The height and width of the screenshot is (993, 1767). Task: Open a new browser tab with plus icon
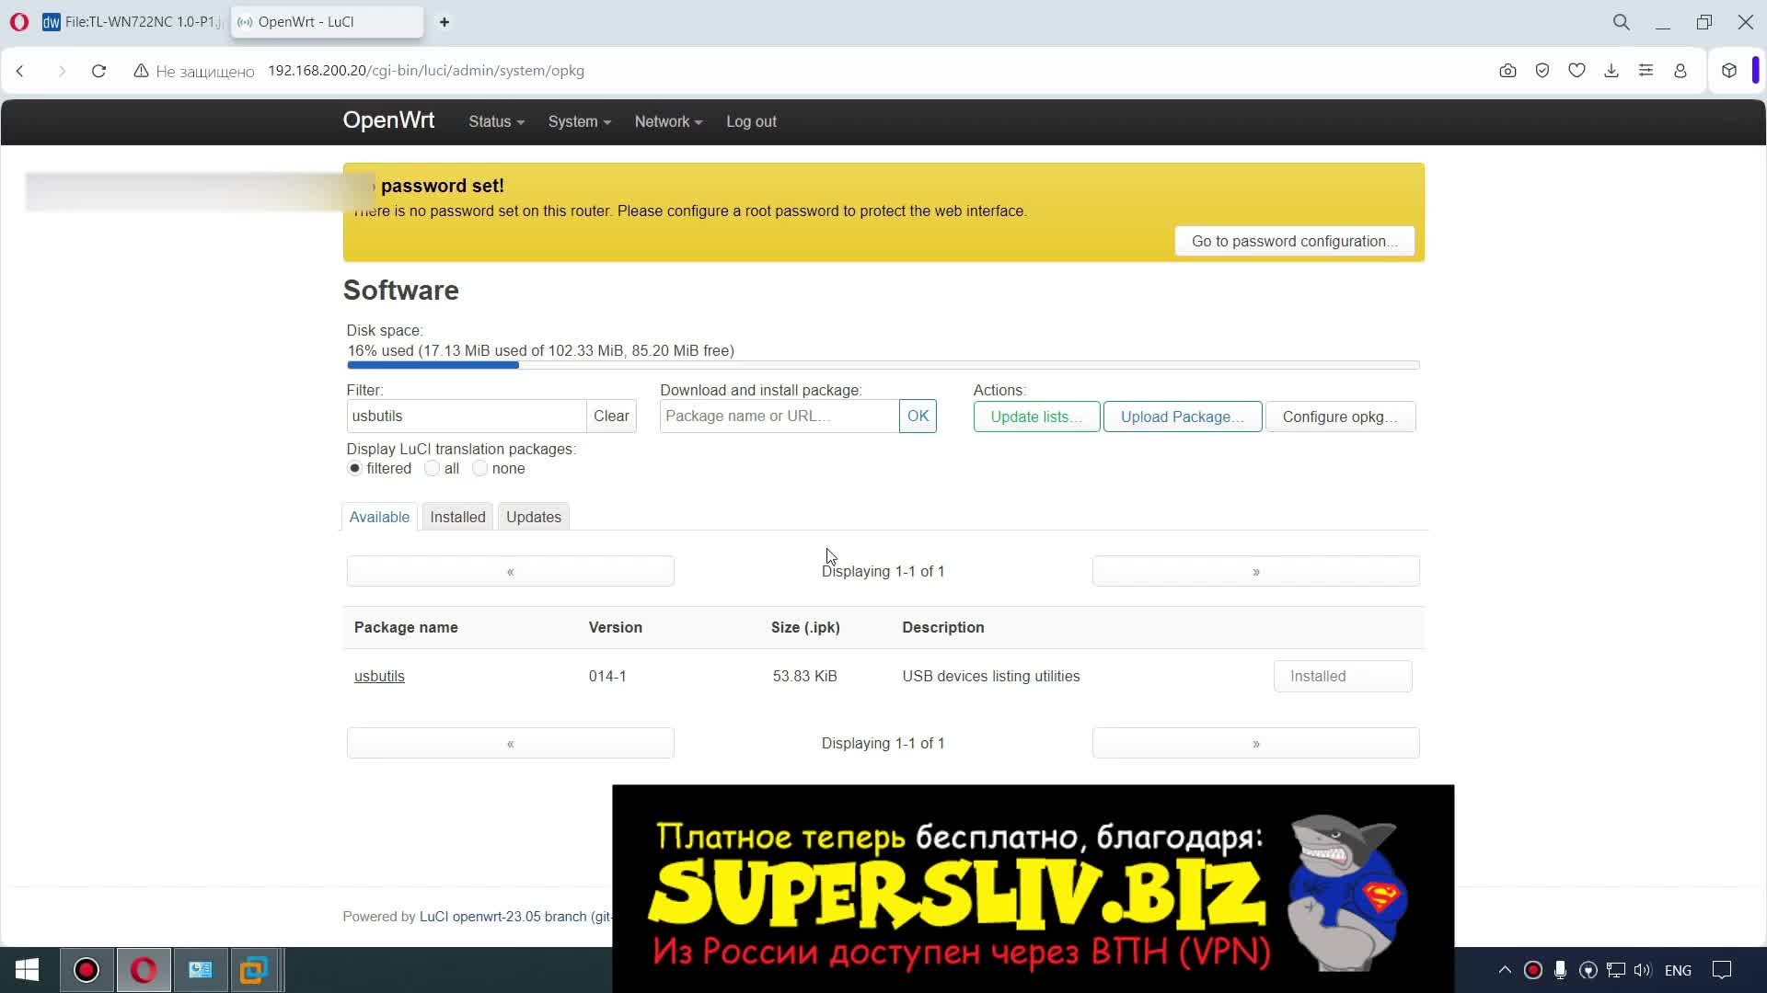pos(445,22)
